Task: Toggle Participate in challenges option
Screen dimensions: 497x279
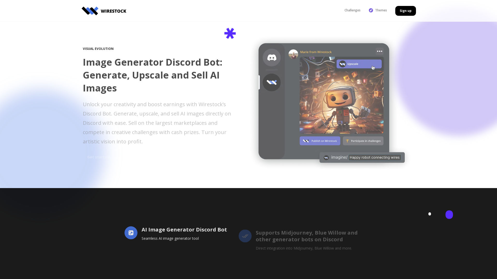Action: (363, 141)
